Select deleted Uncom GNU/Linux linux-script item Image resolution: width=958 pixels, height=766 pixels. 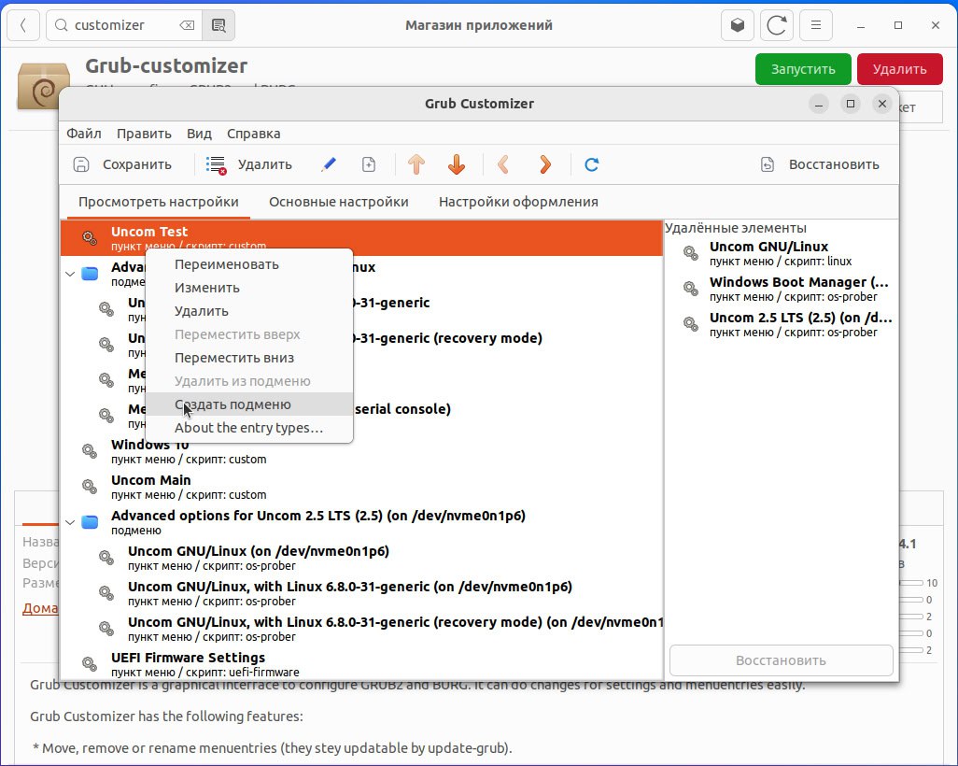pos(781,253)
